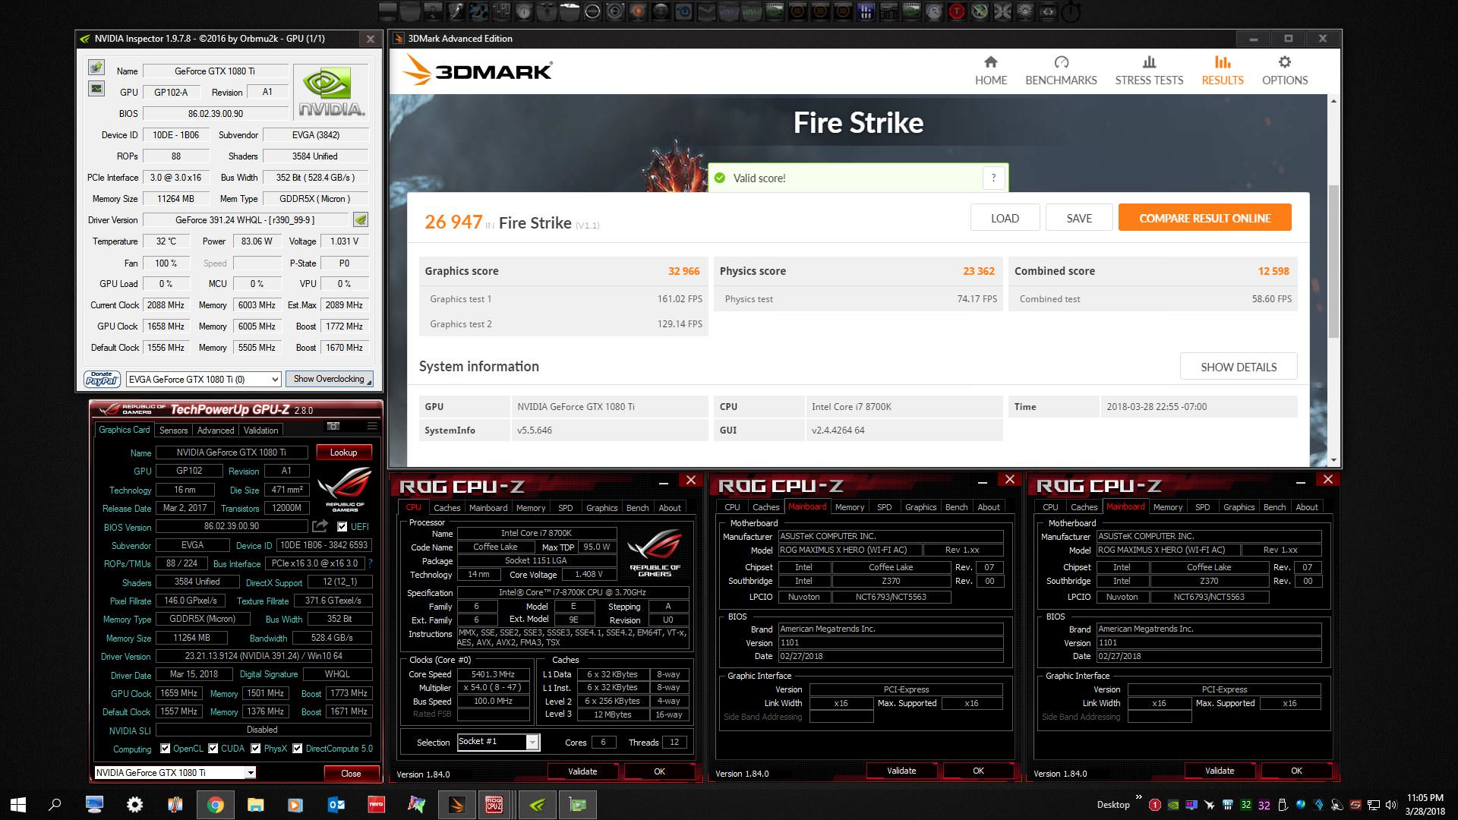The width and height of the screenshot is (1458, 820).
Task: Click sensor monitor icon beside GPU row in NVIDIA Inspector
Action: click(x=96, y=89)
